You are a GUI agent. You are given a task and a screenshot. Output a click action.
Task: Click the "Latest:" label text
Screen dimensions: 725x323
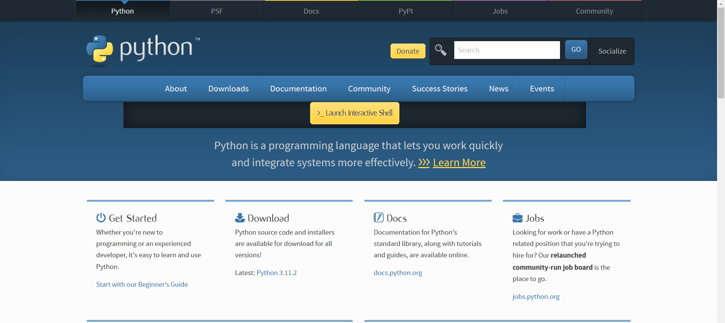pos(245,273)
